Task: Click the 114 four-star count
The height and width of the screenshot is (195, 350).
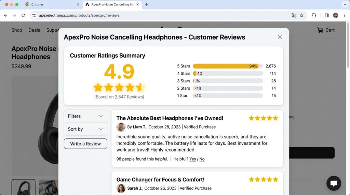Action: (272, 73)
